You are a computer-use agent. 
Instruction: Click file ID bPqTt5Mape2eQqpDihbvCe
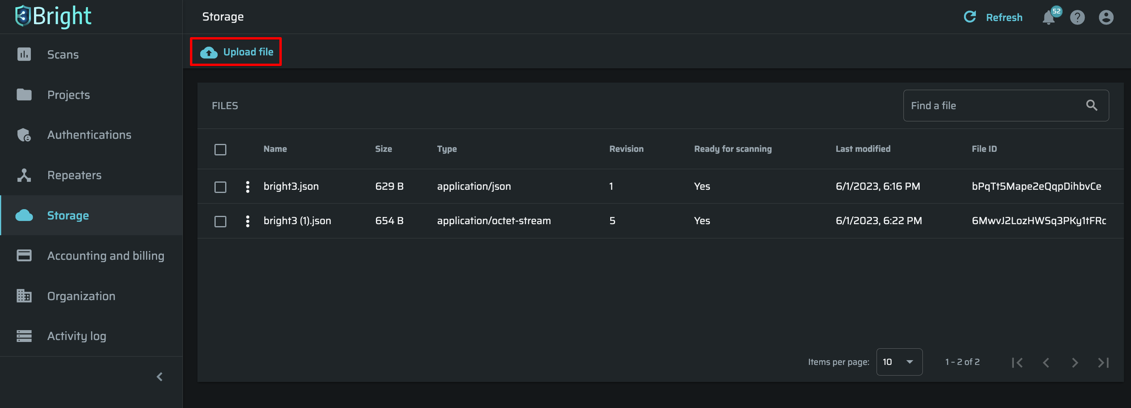tap(1036, 187)
